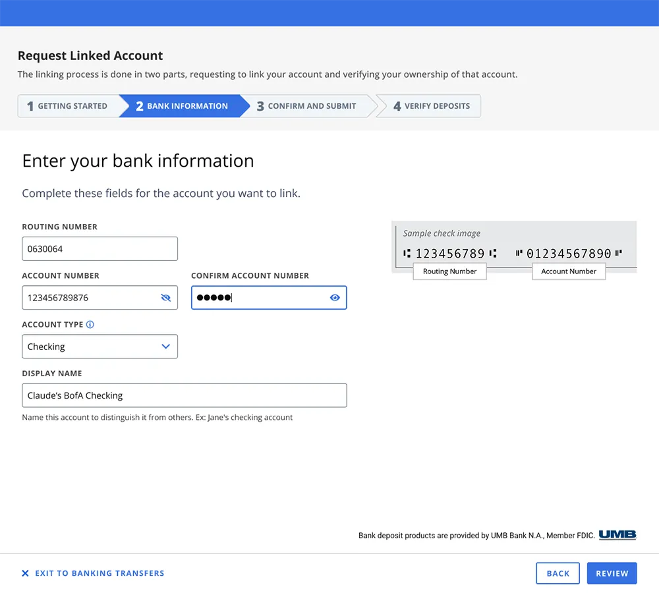Click the 'Enter your bank information' heading

point(138,161)
